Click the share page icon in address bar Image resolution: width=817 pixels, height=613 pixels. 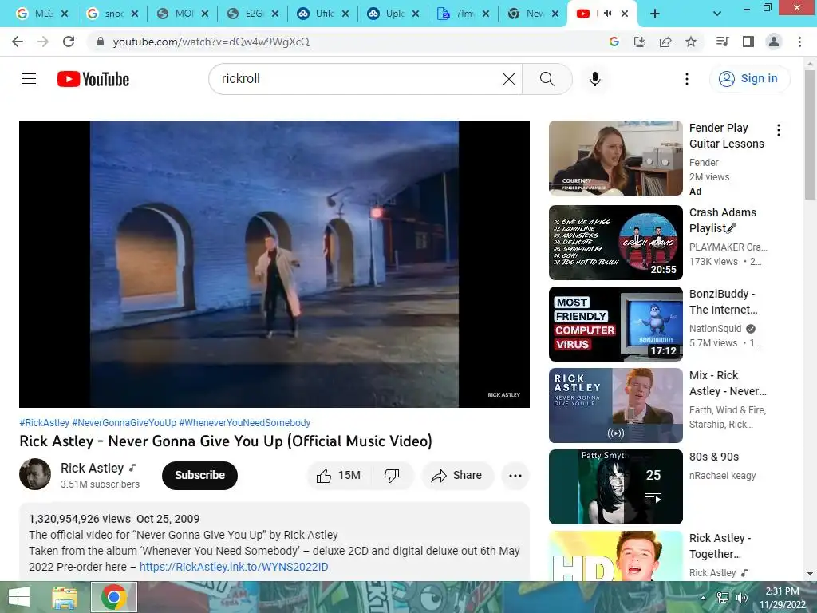coord(665,42)
